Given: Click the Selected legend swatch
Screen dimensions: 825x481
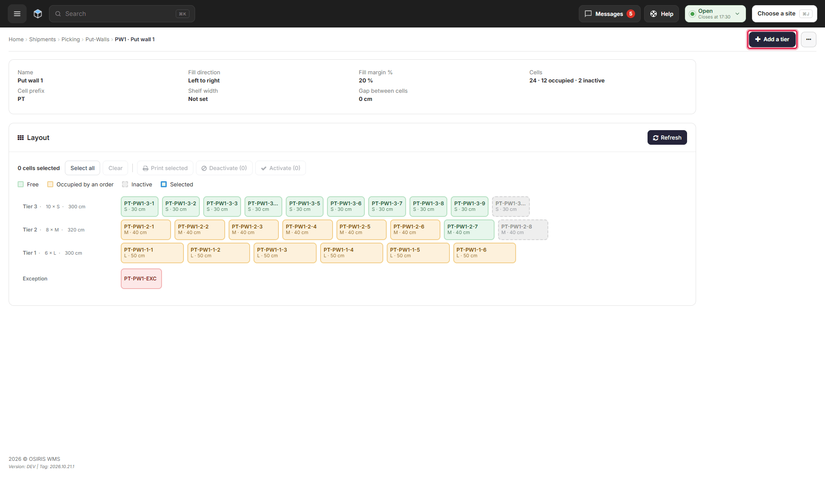Looking at the screenshot, I should (164, 184).
